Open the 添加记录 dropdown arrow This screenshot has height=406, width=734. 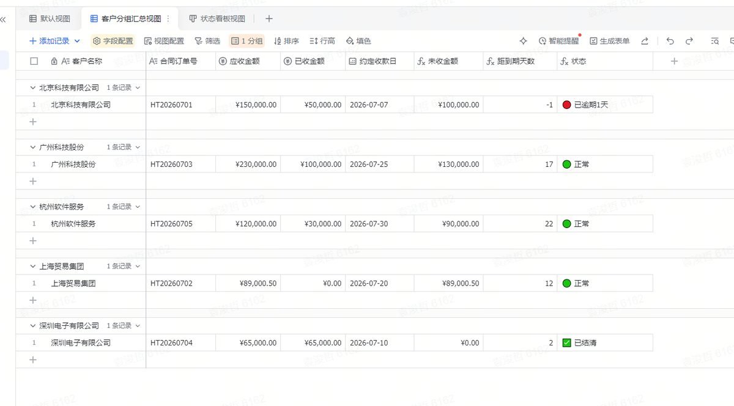pos(77,41)
